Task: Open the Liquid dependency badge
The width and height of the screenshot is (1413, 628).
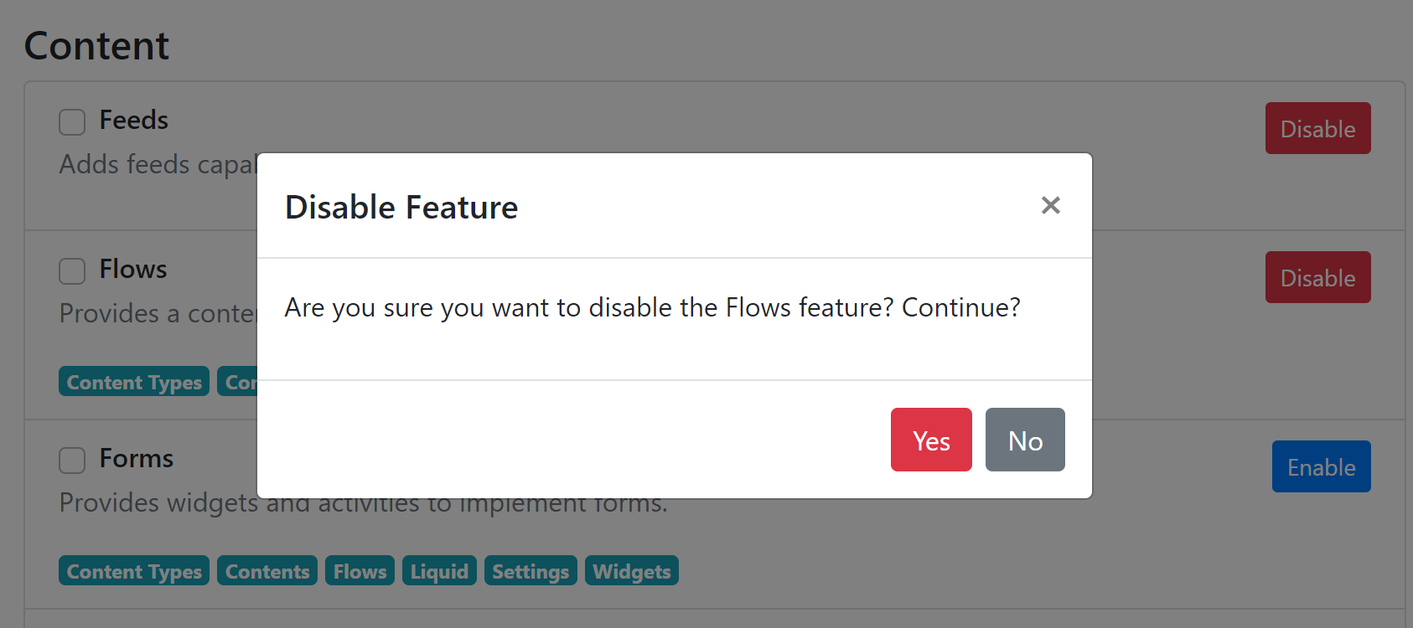Action: coord(439,570)
